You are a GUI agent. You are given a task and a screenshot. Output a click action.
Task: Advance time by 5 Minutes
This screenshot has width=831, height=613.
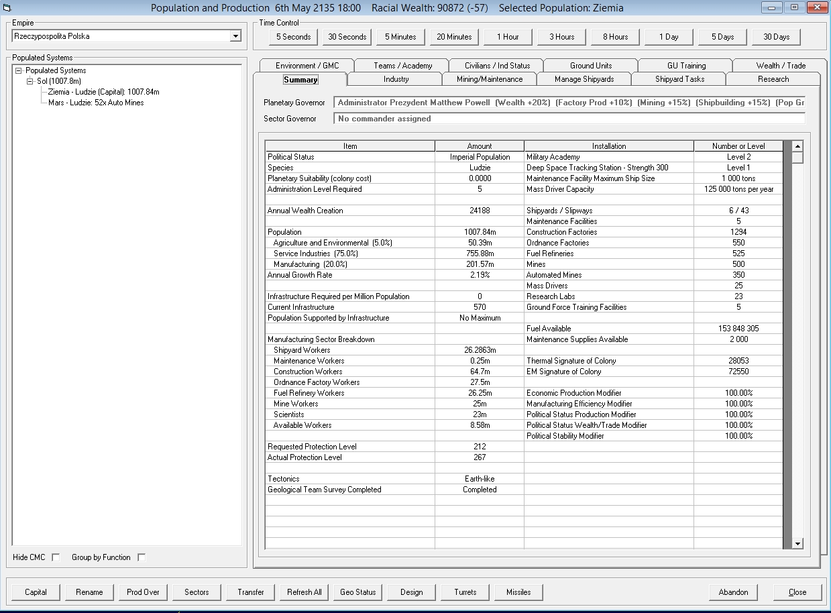[x=400, y=37]
